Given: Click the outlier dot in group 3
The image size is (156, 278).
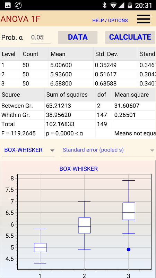Looking at the screenshot, I should (129, 250).
